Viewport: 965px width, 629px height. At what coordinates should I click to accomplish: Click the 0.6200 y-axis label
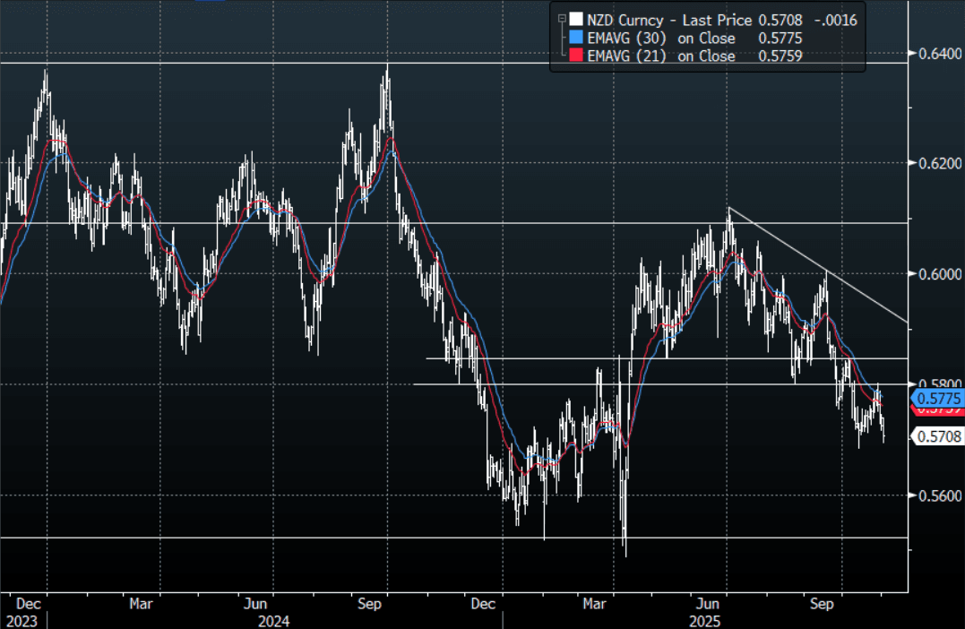pos(937,164)
